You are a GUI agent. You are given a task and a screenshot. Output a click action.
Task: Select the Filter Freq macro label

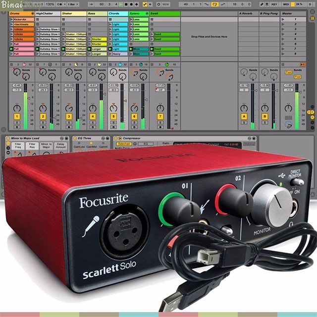click(18, 146)
